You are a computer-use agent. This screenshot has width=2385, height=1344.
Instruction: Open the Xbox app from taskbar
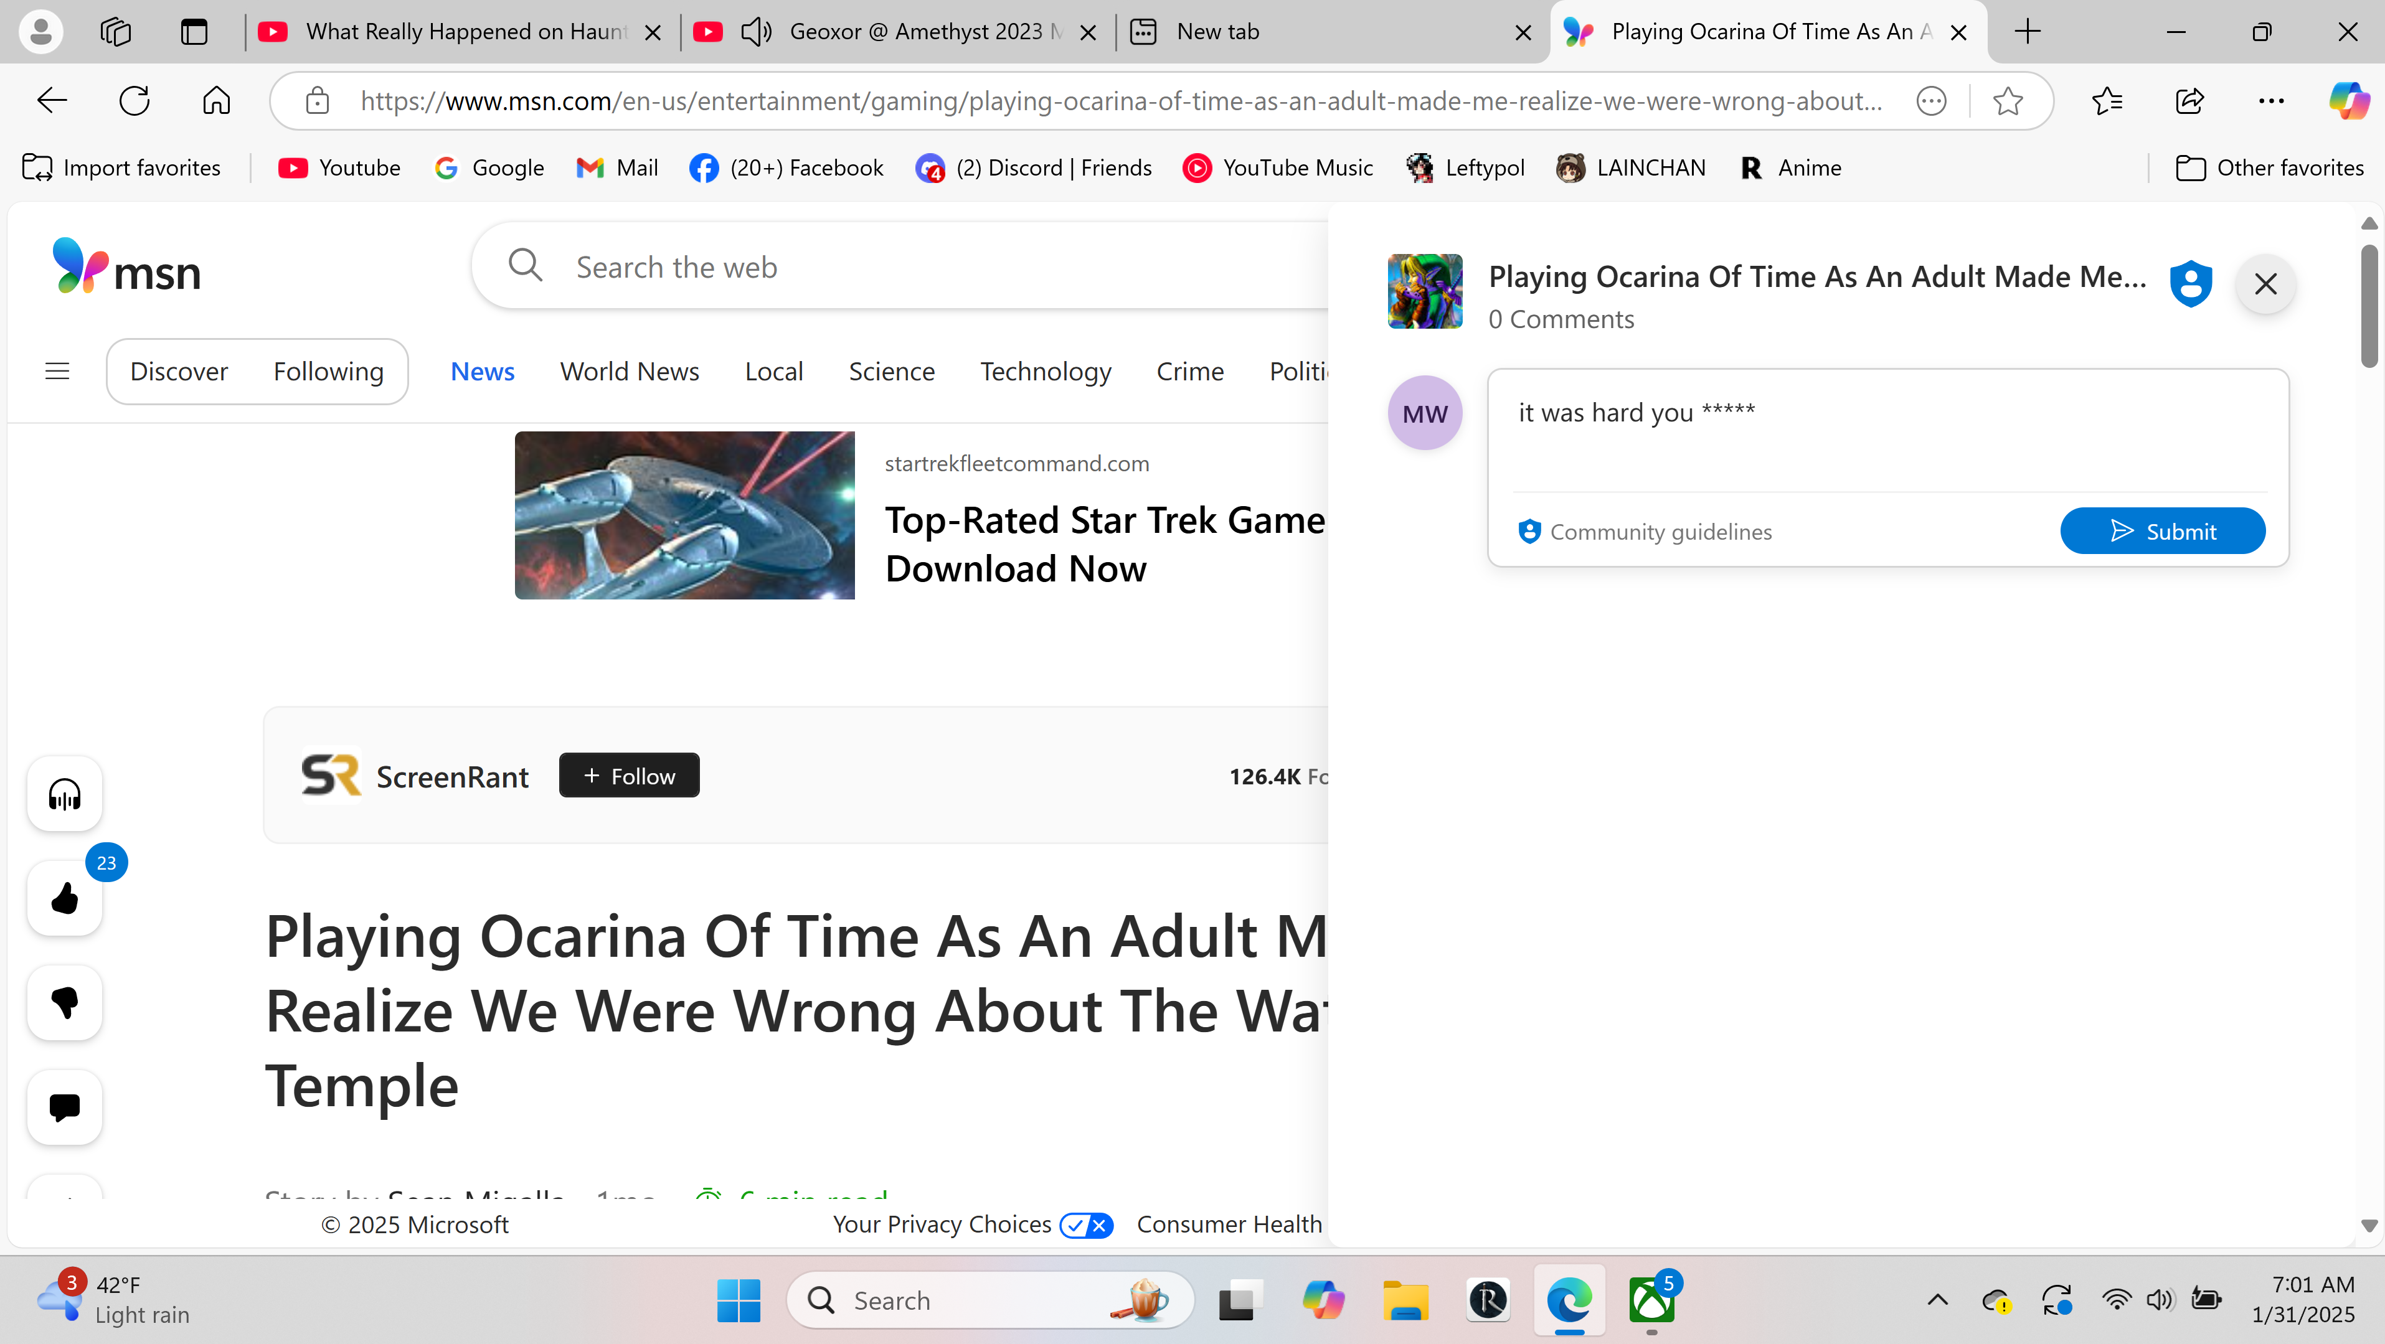tap(1651, 1300)
